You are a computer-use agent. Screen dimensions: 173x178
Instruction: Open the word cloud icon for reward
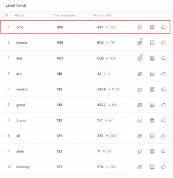[x=163, y=89]
